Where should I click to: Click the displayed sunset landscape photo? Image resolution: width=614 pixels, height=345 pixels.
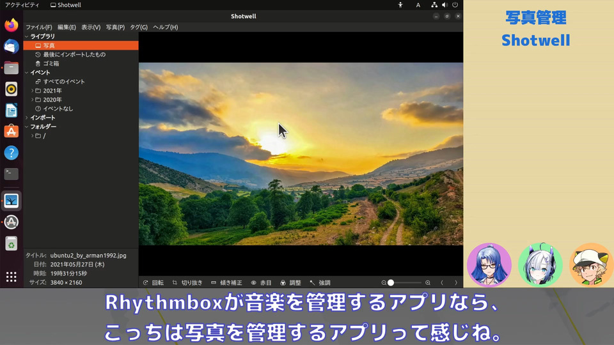(x=301, y=154)
